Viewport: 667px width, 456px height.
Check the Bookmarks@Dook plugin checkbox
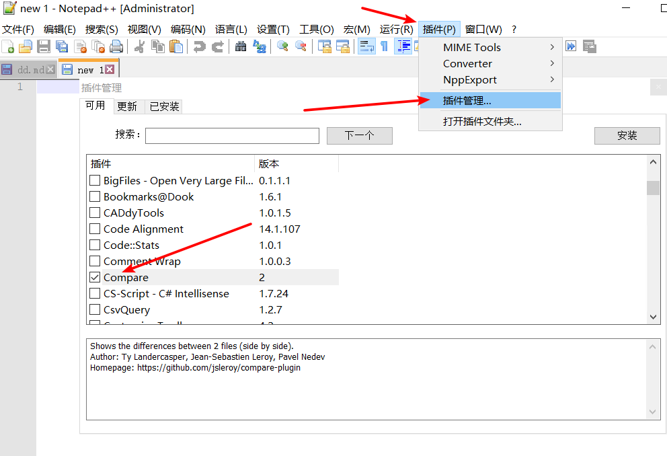click(95, 196)
